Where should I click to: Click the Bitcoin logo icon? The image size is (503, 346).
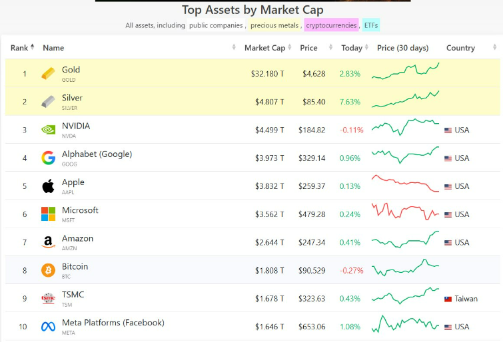point(48,270)
